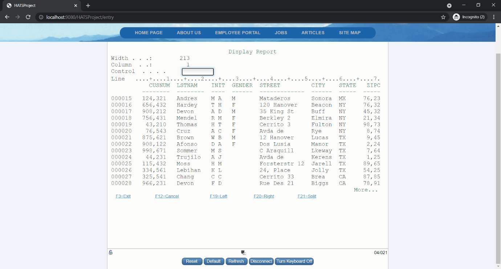501x269 pixels.
Task: Focus the Control input field
Action: pyautogui.click(x=197, y=72)
